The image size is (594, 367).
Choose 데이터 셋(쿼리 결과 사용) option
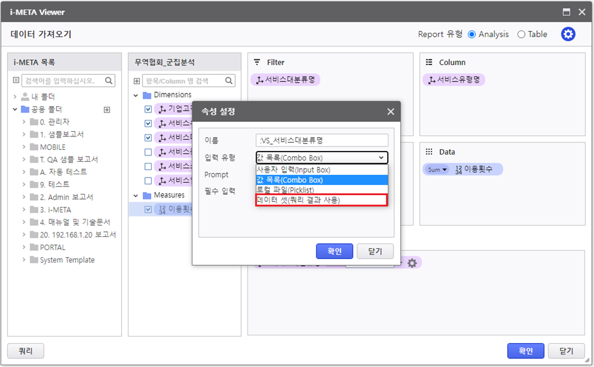tap(321, 200)
